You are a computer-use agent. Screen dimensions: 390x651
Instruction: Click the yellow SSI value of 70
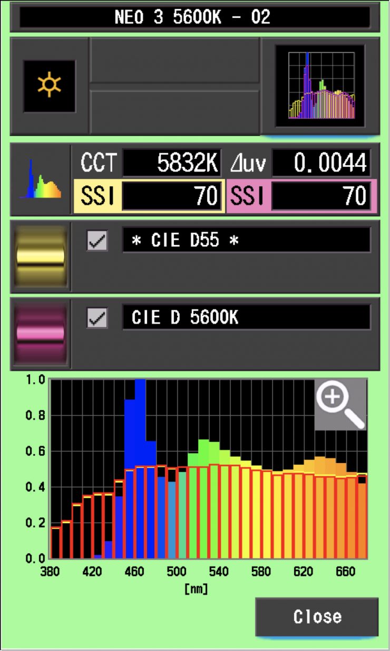pos(171,196)
